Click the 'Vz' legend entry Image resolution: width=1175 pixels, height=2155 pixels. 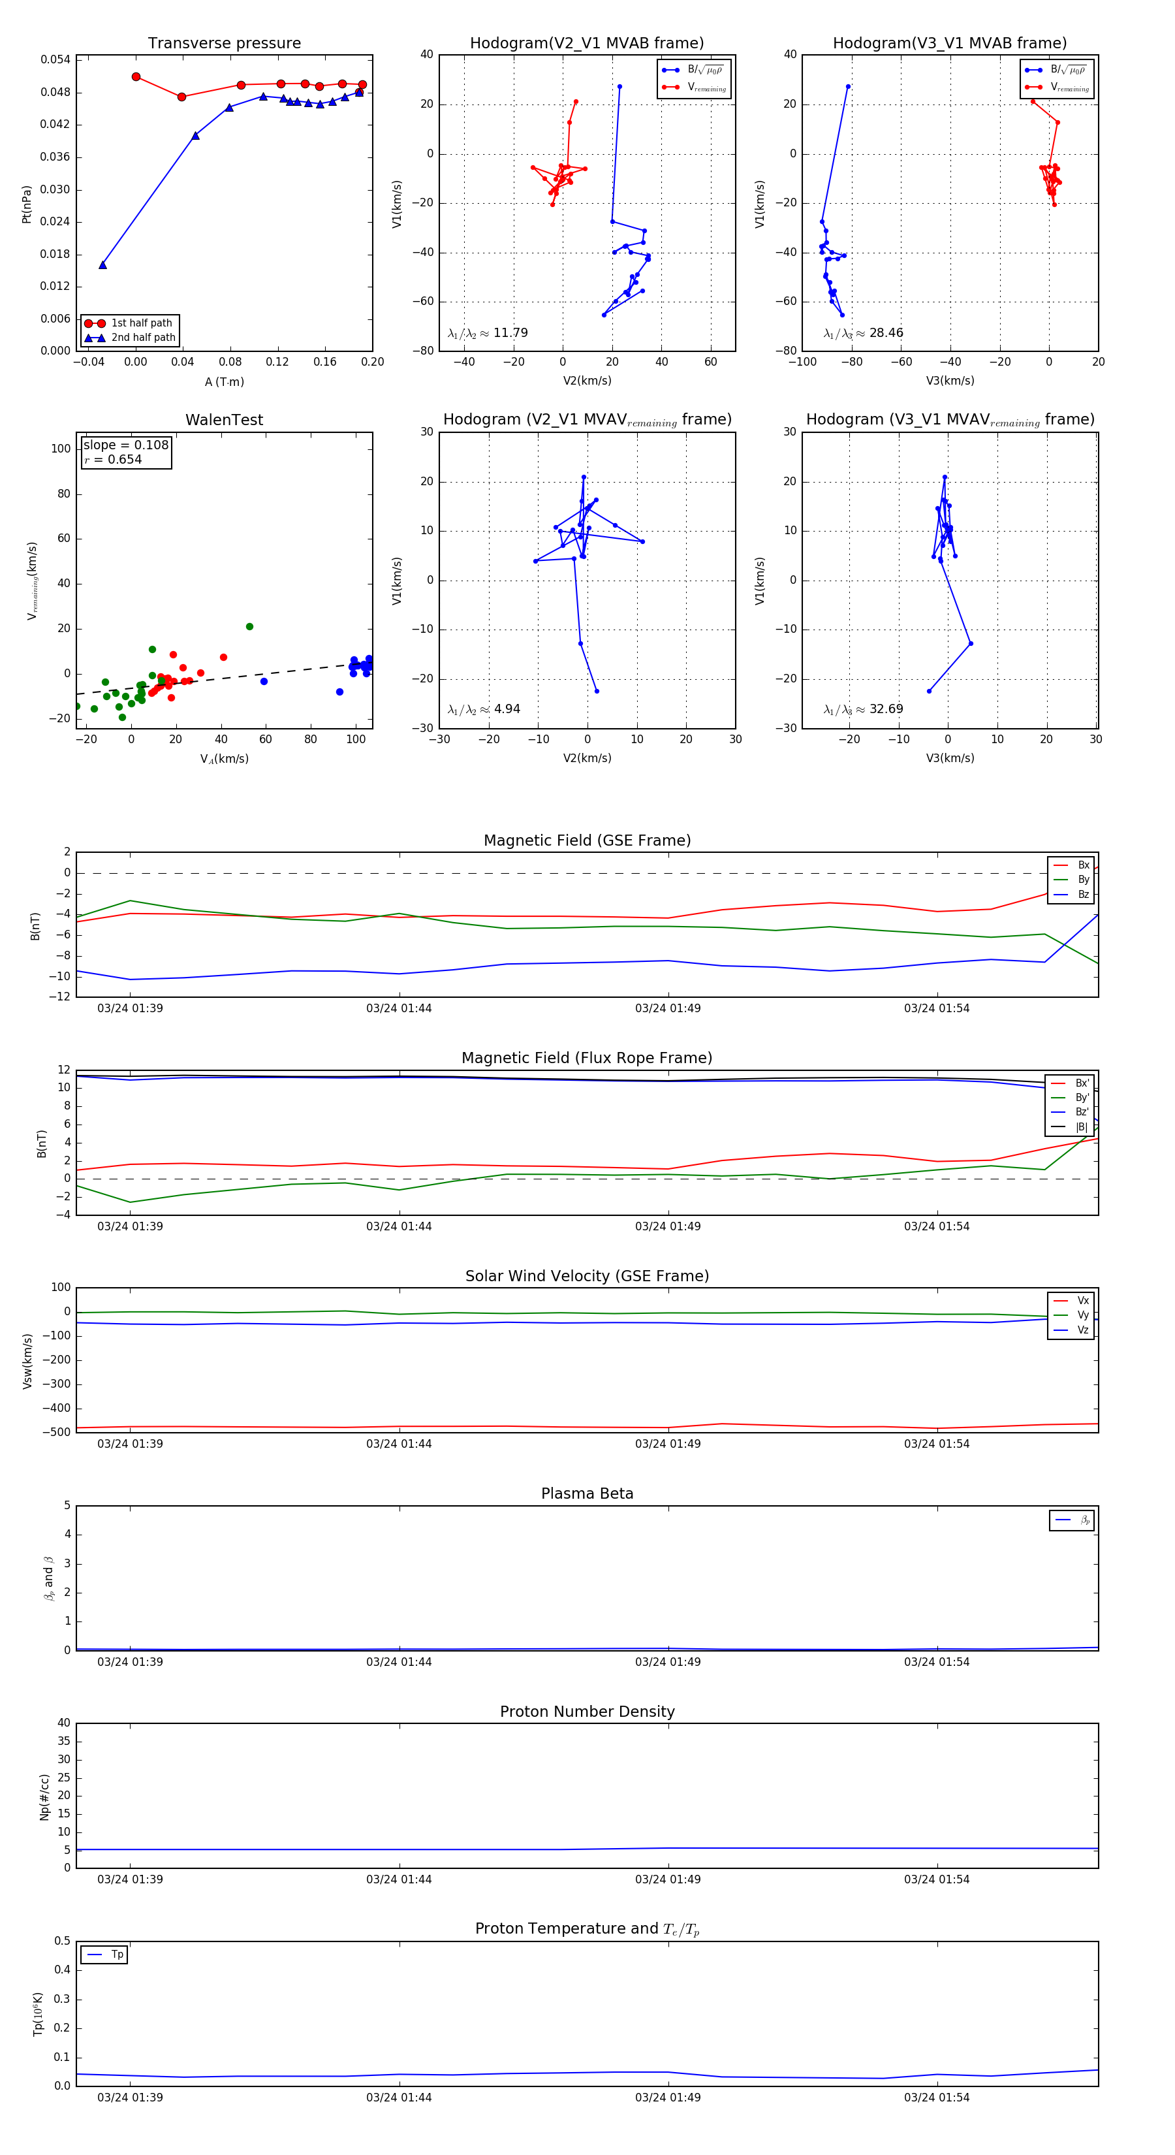coord(1071,1330)
